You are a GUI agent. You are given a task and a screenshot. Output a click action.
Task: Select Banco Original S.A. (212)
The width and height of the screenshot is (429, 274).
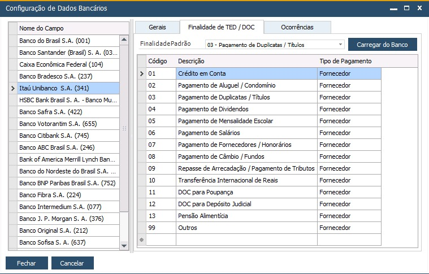pyautogui.click(x=68, y=230)
